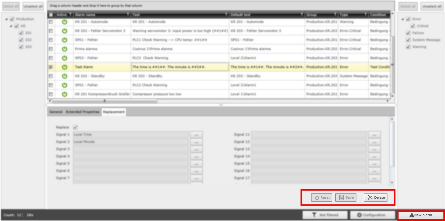Click the active power icon for Prima alarma
445x221 pixels.
pos(64,49)
